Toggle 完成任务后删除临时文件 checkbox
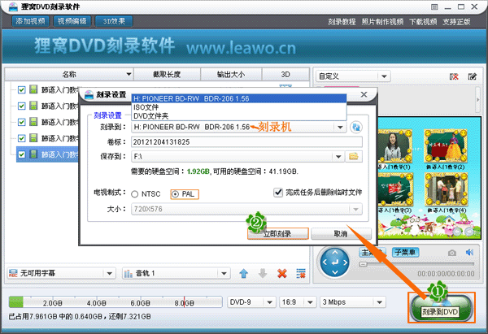 click(x=278, y=193)
